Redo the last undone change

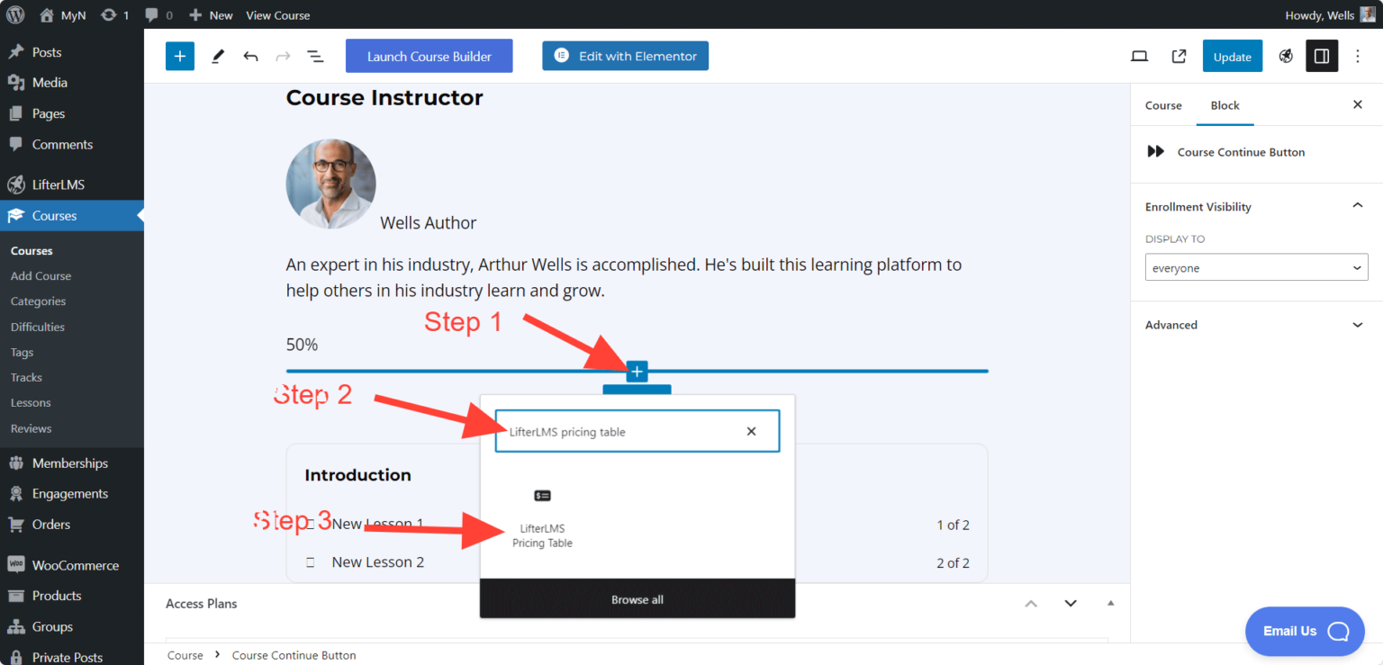tap(283, 56)
